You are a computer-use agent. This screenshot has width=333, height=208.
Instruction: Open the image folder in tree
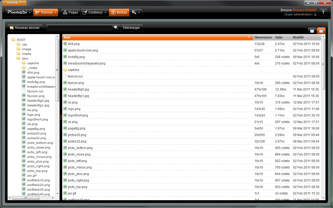coord(27,49)
